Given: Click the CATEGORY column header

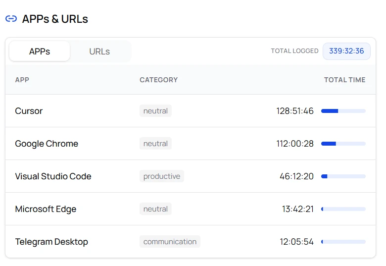Looking at the screenshot, I should pos(159,80).
